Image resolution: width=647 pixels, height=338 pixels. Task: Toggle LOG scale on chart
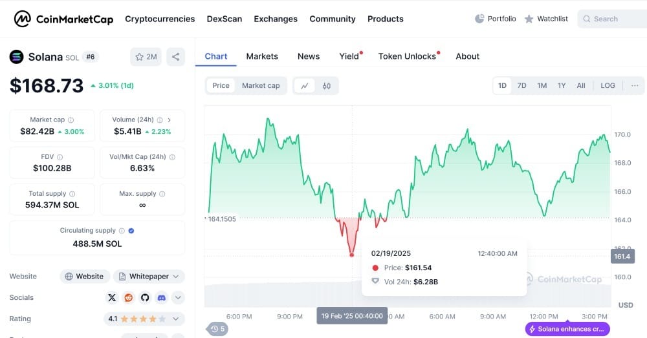pos(608,85)
